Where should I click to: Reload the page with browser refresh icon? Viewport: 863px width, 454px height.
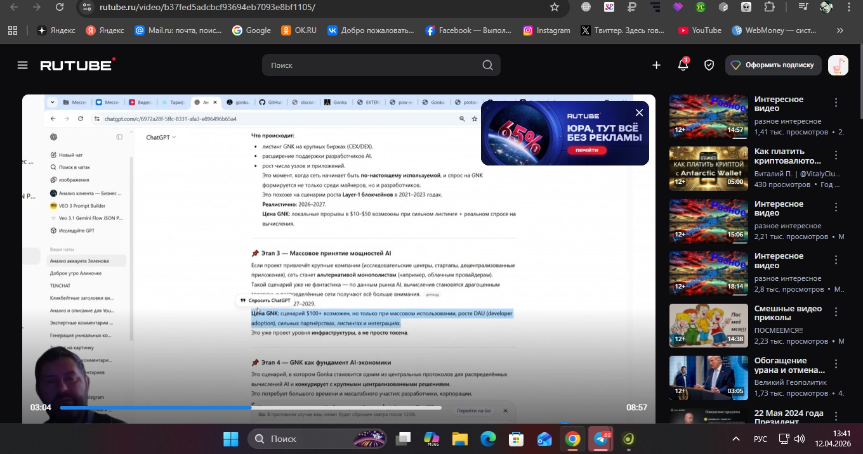(x=60, y=7)
